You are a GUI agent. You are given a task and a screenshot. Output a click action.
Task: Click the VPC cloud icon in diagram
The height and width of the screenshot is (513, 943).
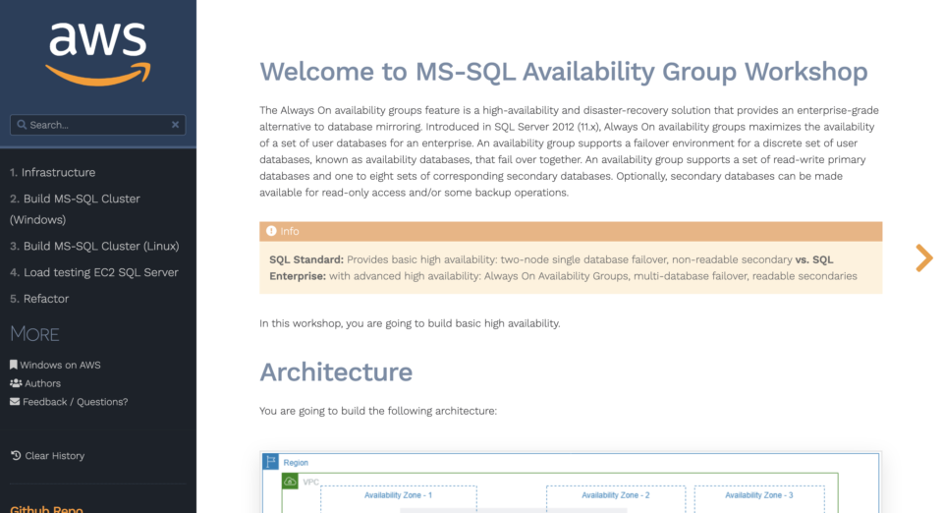[x=291, y=482]
